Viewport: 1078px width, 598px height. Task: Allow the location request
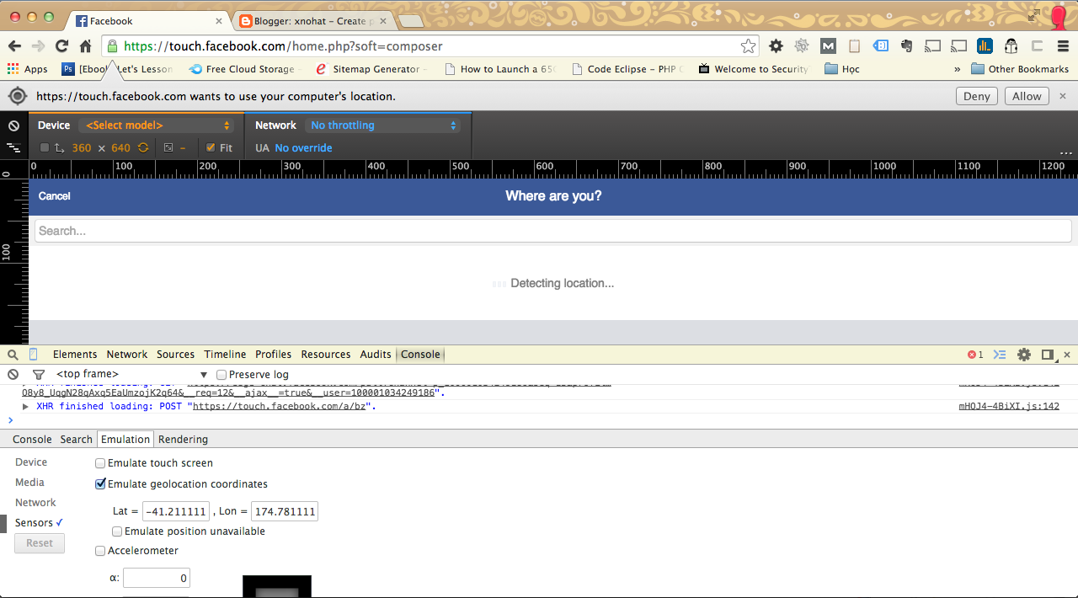[1027, 96]
